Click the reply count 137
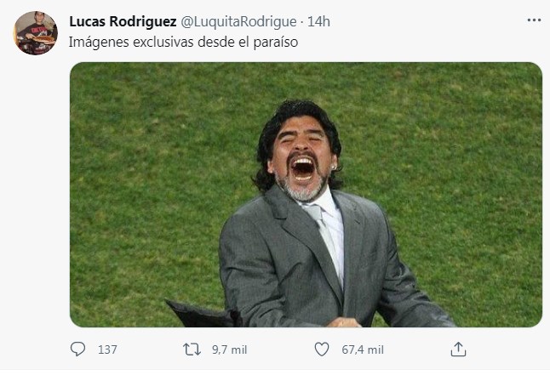 pyautogui.click(x=107, y=349)
